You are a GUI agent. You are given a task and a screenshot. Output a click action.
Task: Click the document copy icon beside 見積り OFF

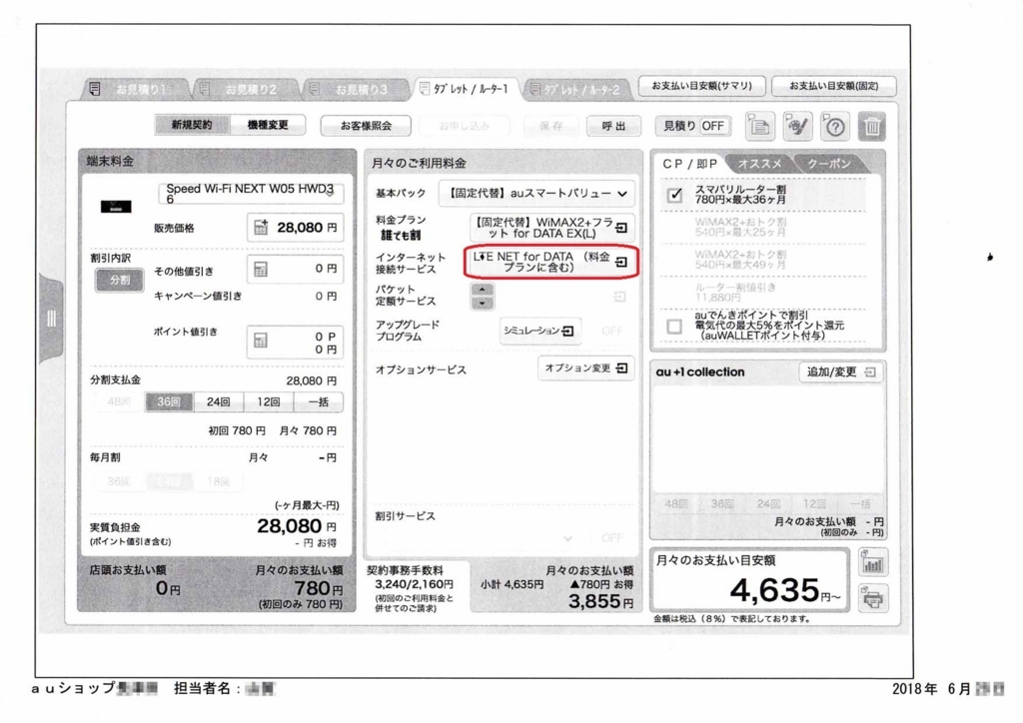click(760, 127)
